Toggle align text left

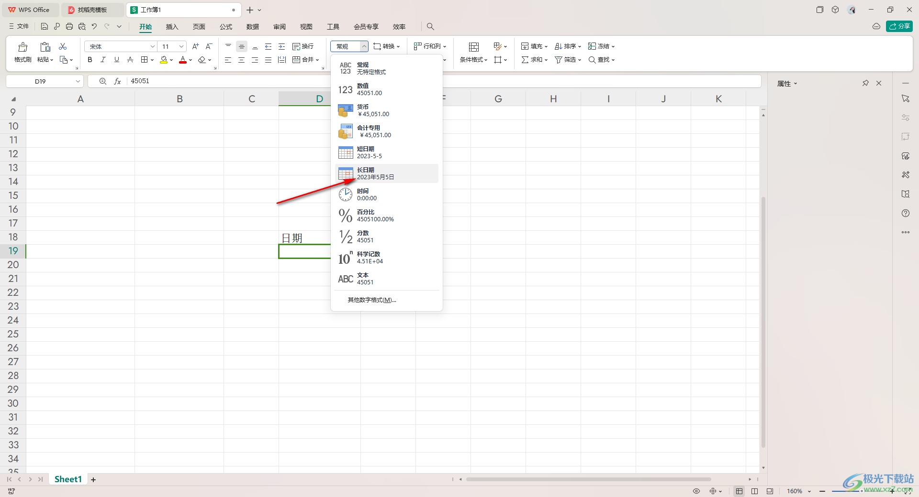pyautogui.click(x=228, y=60)
